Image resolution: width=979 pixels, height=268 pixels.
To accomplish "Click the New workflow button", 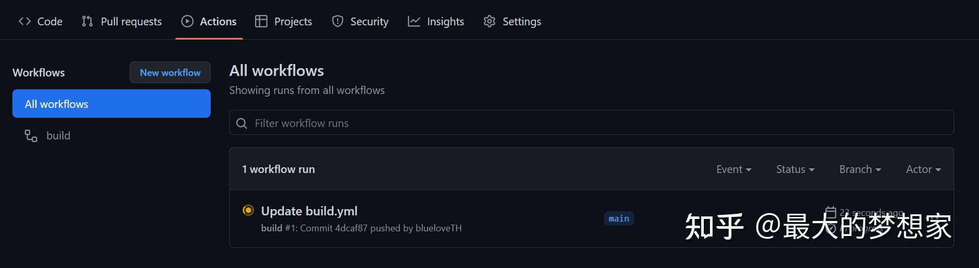I will (170, 73).
